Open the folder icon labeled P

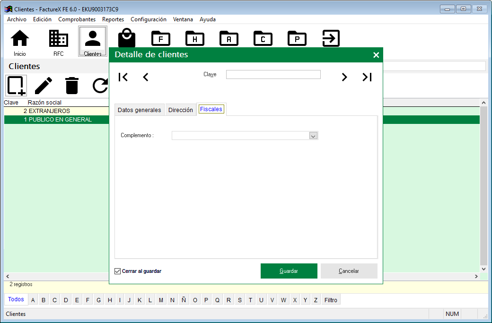[297, 38]
